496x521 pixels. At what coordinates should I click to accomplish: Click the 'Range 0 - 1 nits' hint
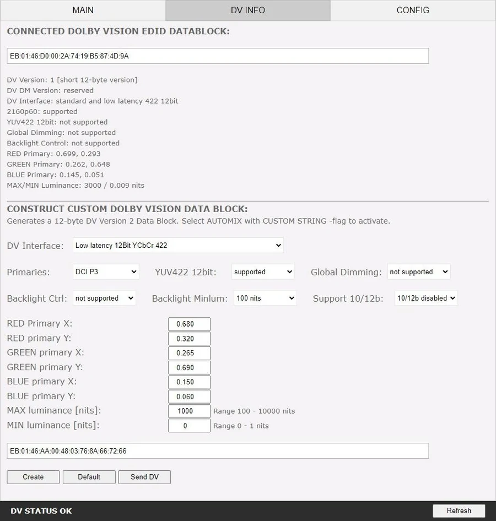click(241, 426)
